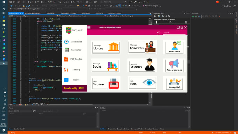Open the Process dropdown in debug toolbar
The image size is (238, 134).
point(29,9)
